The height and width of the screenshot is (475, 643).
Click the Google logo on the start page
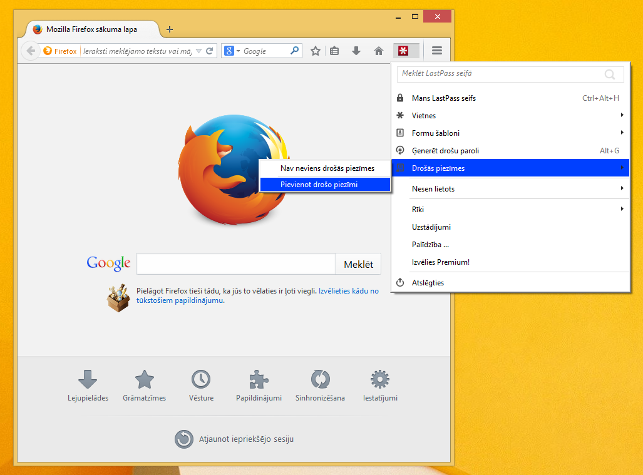click(108, 263)
